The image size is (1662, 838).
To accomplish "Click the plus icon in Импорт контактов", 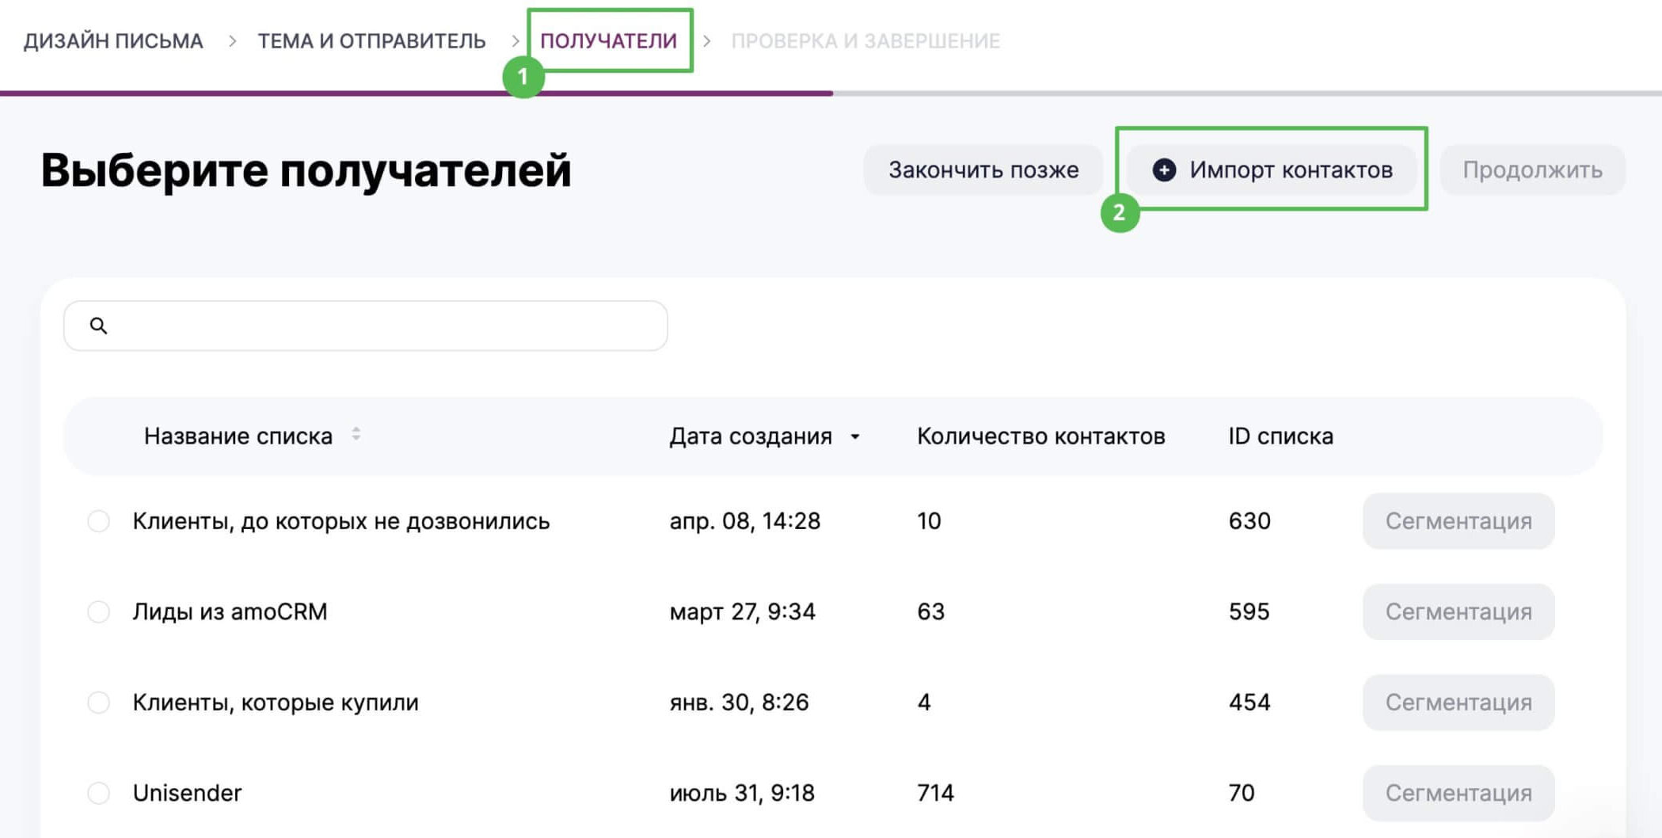I will tap(1164, 170).
